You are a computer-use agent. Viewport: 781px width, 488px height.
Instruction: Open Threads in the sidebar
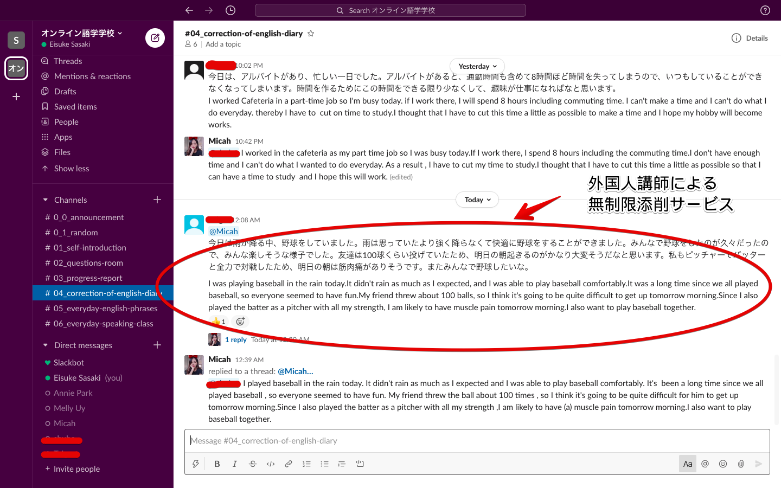coord(68,61)
